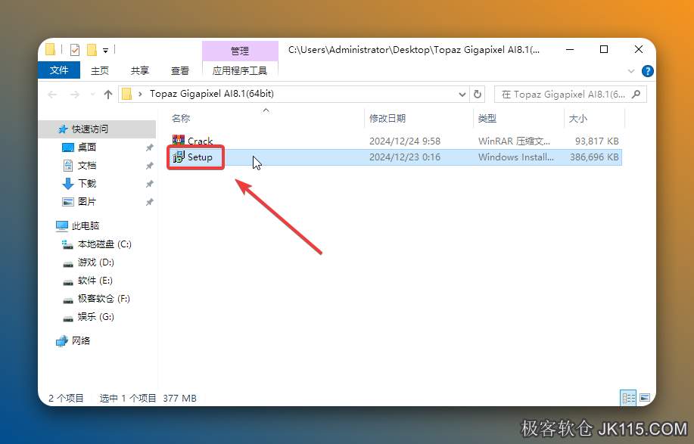This screenshot has height=444, width=694.
Task: Switch to the 共享 ribbon tab
Action: pyautogui.click(x=140, y=70)
